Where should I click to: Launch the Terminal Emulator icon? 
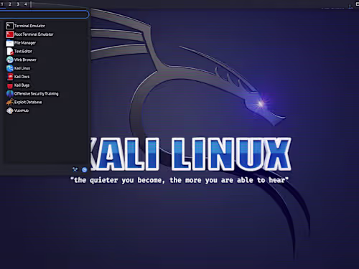coord(10,26)
